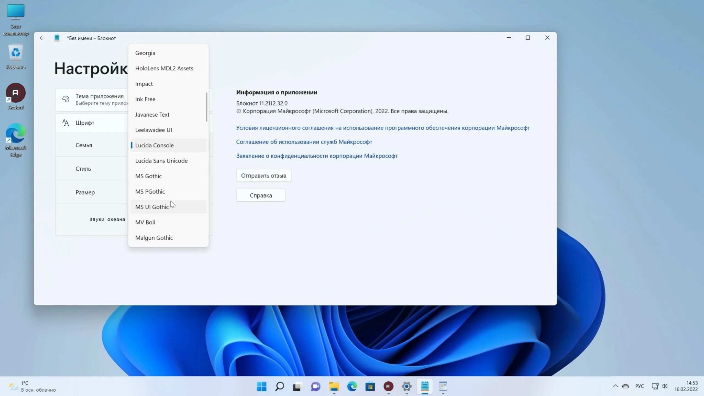Click the Search icon in taskbar
Screen dimensions: 704x396
(x=279, y=386)
